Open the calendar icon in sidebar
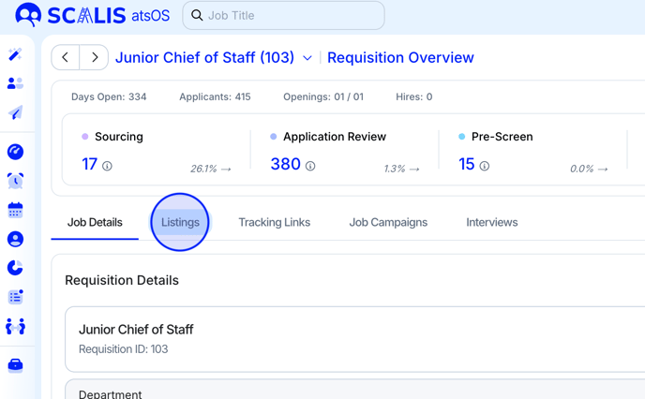Image resolution: width=645 pixels, height=399 pixels. point(15,211)
